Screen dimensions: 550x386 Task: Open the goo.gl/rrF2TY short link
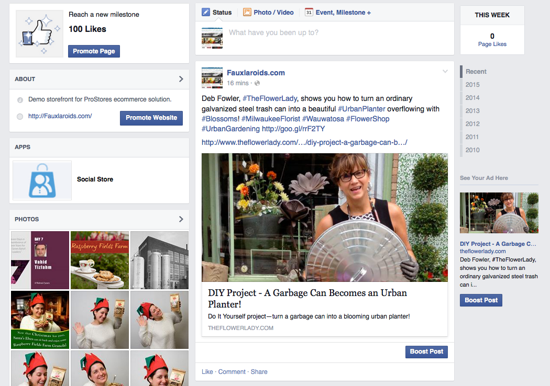(x=293, y=129)
